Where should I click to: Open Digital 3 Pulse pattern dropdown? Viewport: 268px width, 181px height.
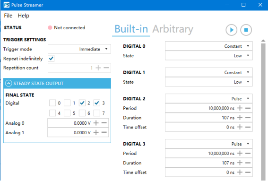209,144
